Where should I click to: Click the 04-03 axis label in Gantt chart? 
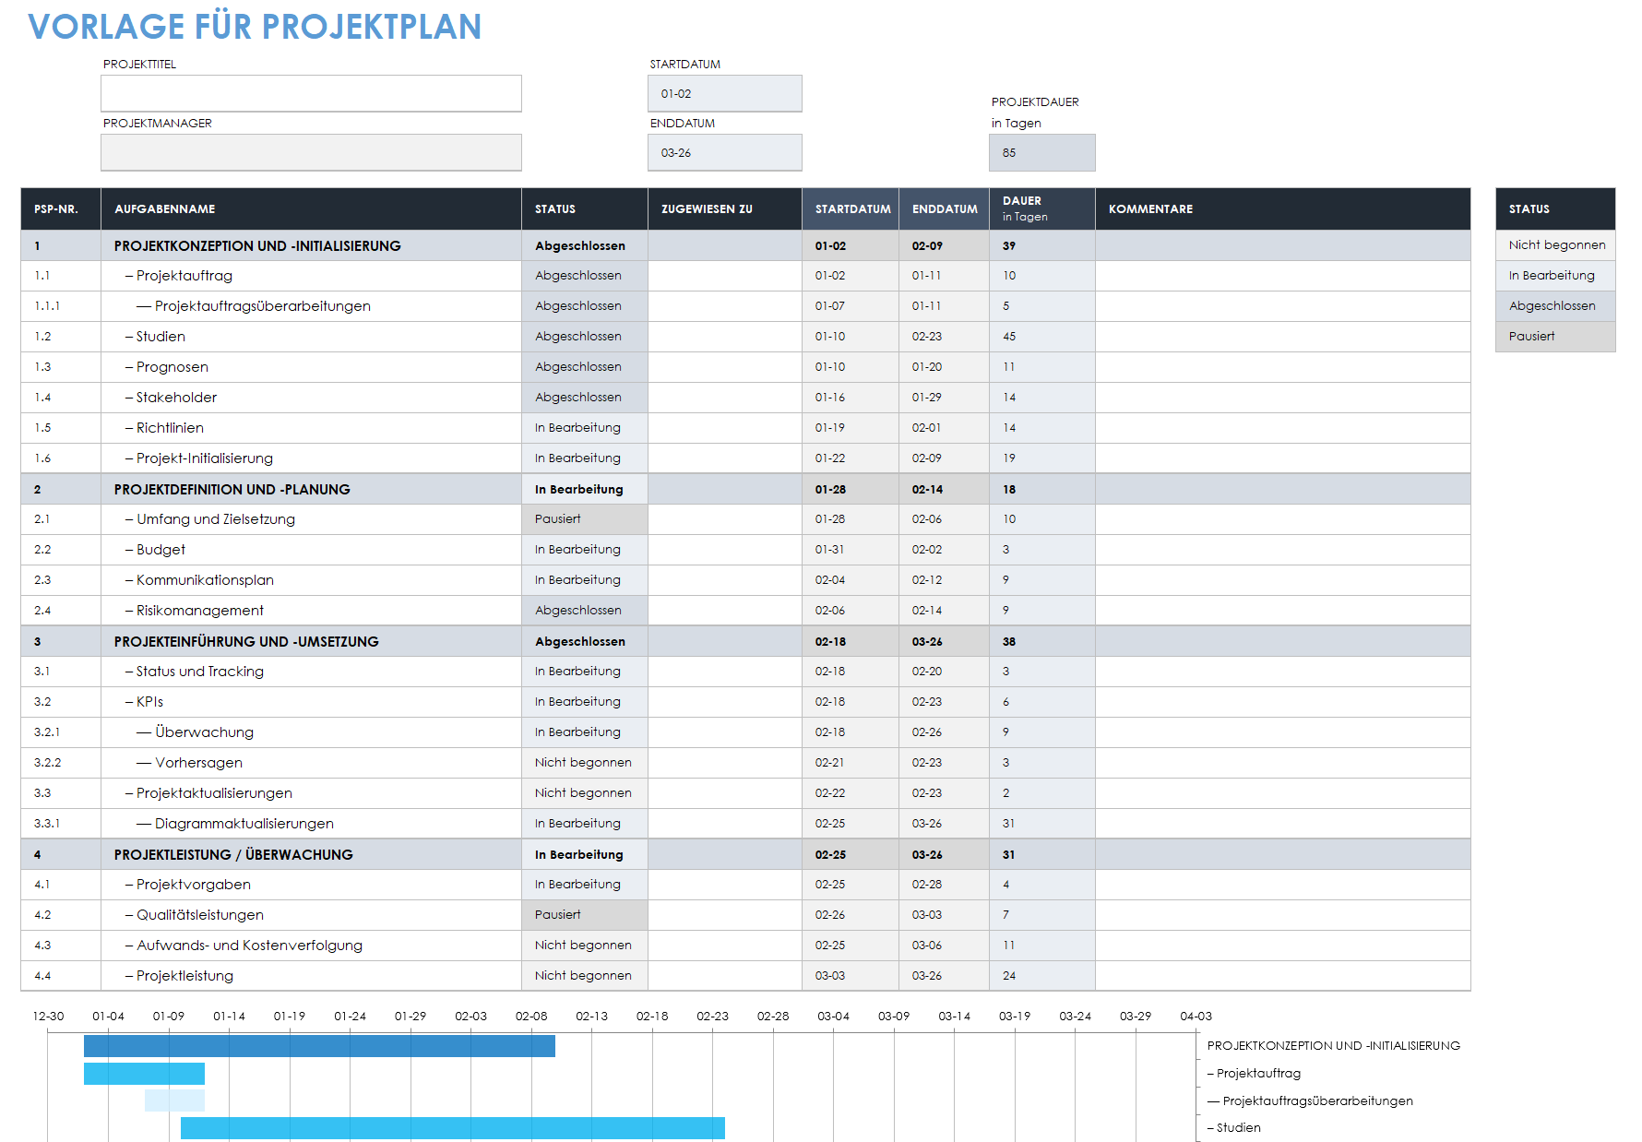pos(1196,1017)
